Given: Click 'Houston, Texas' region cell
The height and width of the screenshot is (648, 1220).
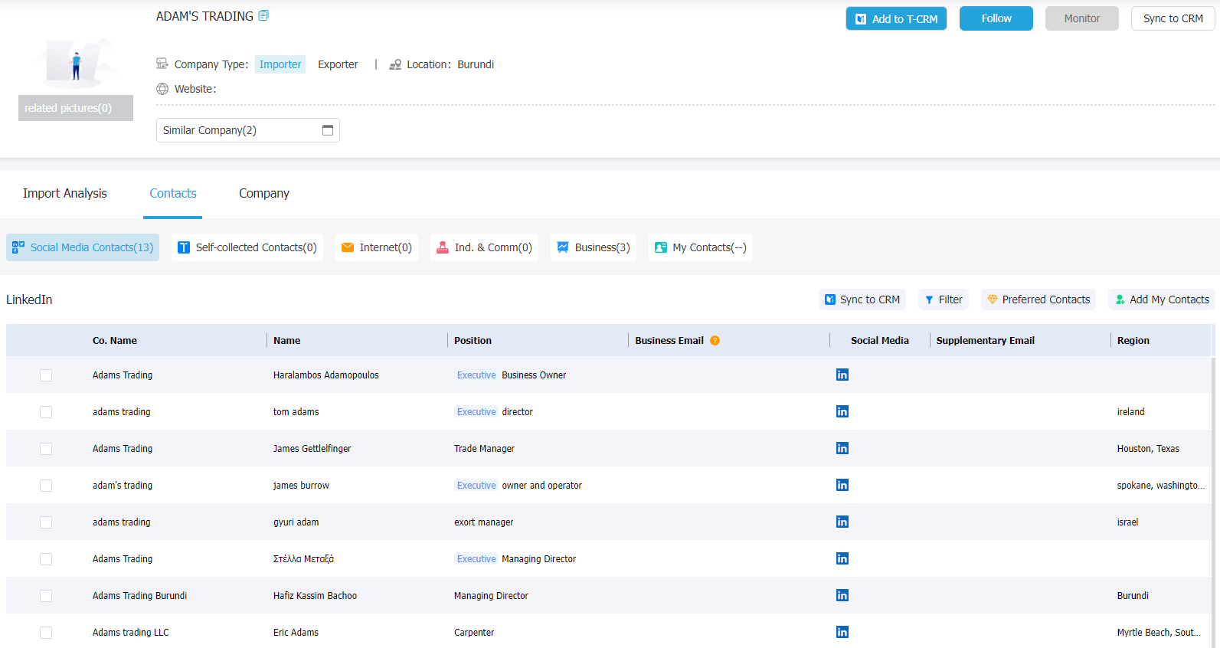Looking at the screenshot, I should tap(1148, 449).
